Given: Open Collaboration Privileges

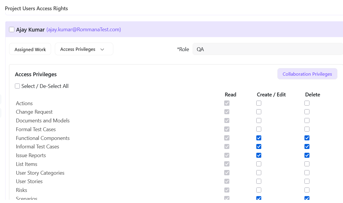Looking at the screenshot, I should (x=307, y=74).
